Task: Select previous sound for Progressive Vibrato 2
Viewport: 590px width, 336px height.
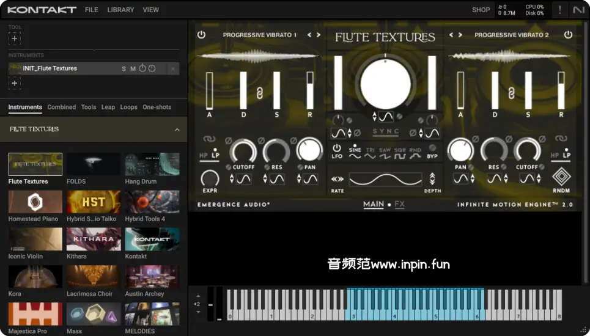Action: pos(451,35)
